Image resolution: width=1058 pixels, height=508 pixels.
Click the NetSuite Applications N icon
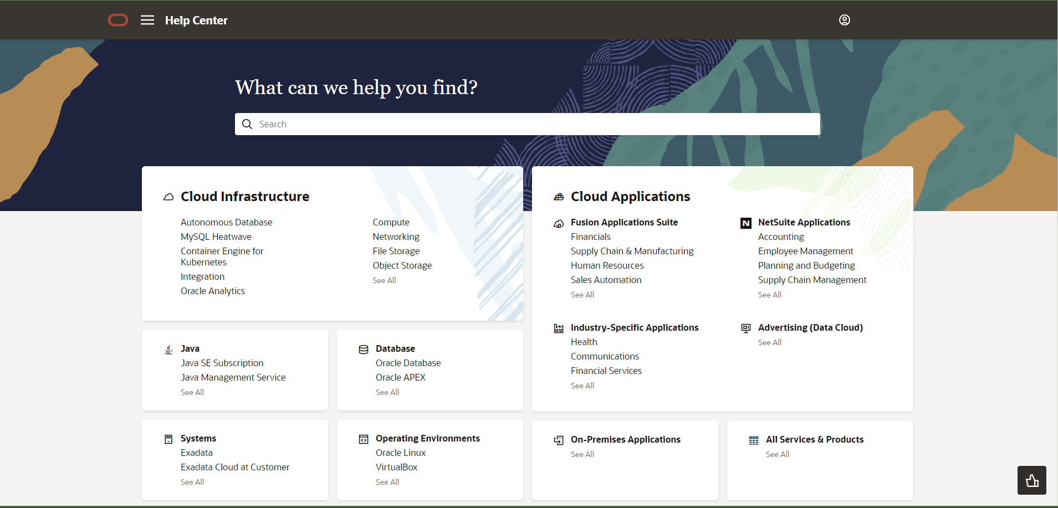click(745, 223)
